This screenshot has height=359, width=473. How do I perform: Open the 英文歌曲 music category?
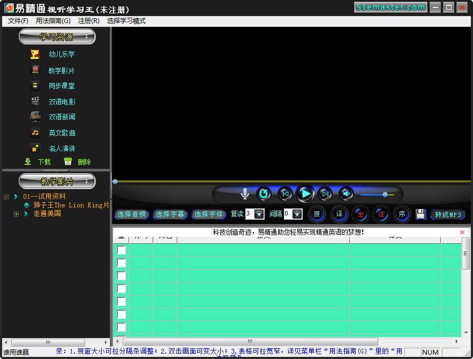pyautogui.click(x=35, y=133)
